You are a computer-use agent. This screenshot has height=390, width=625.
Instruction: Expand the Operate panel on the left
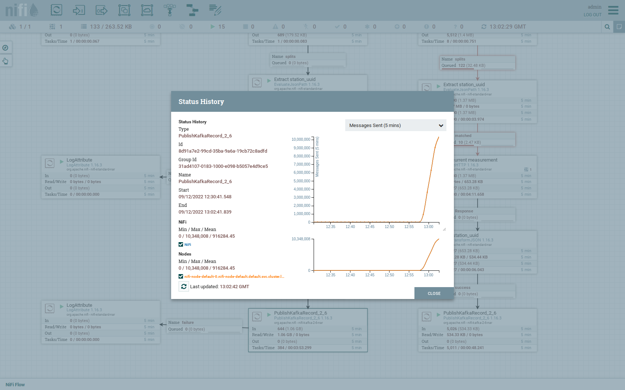(x=6, y=61)
